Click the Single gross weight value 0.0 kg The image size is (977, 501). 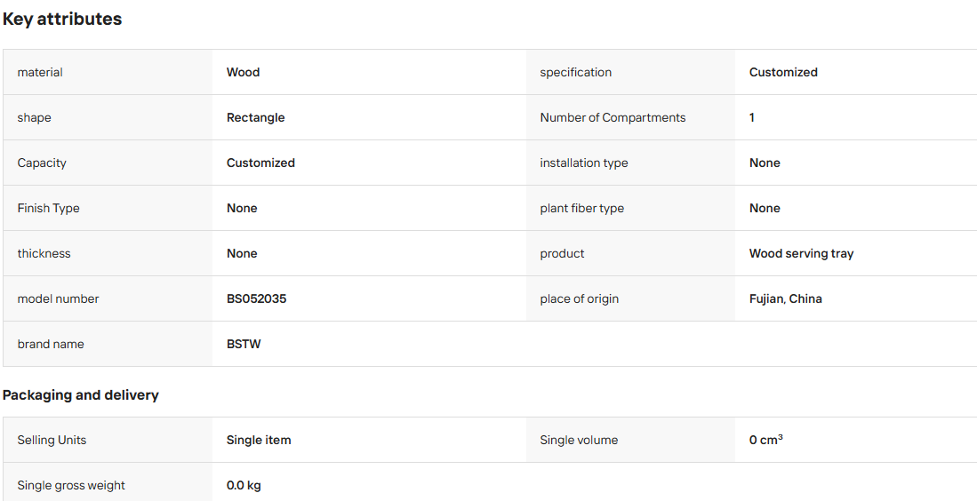coord(244,485)
